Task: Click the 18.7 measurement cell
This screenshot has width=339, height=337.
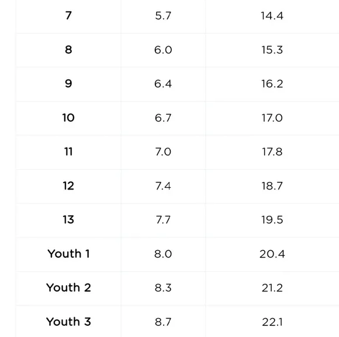Action: 272,186
